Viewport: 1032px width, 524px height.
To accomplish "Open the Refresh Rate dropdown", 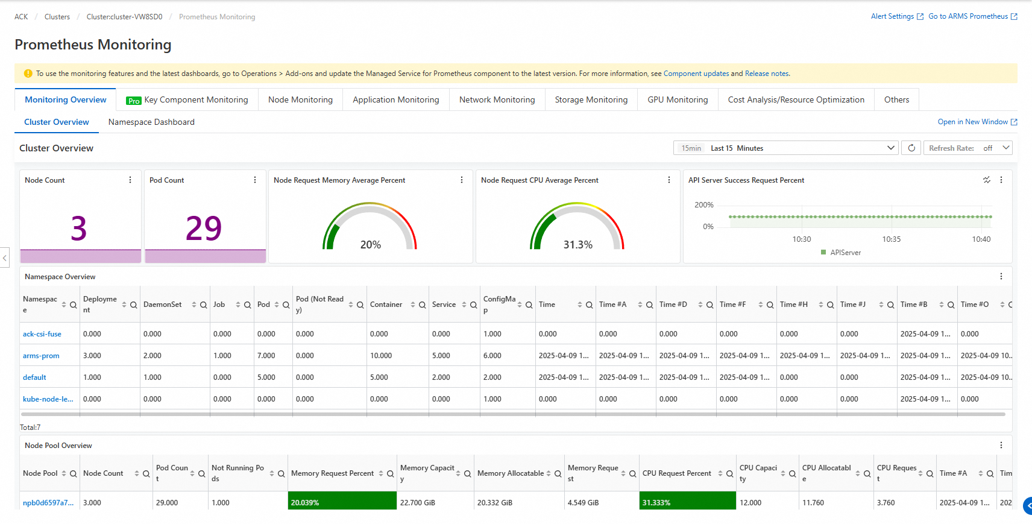I will [x=967, y=148].
